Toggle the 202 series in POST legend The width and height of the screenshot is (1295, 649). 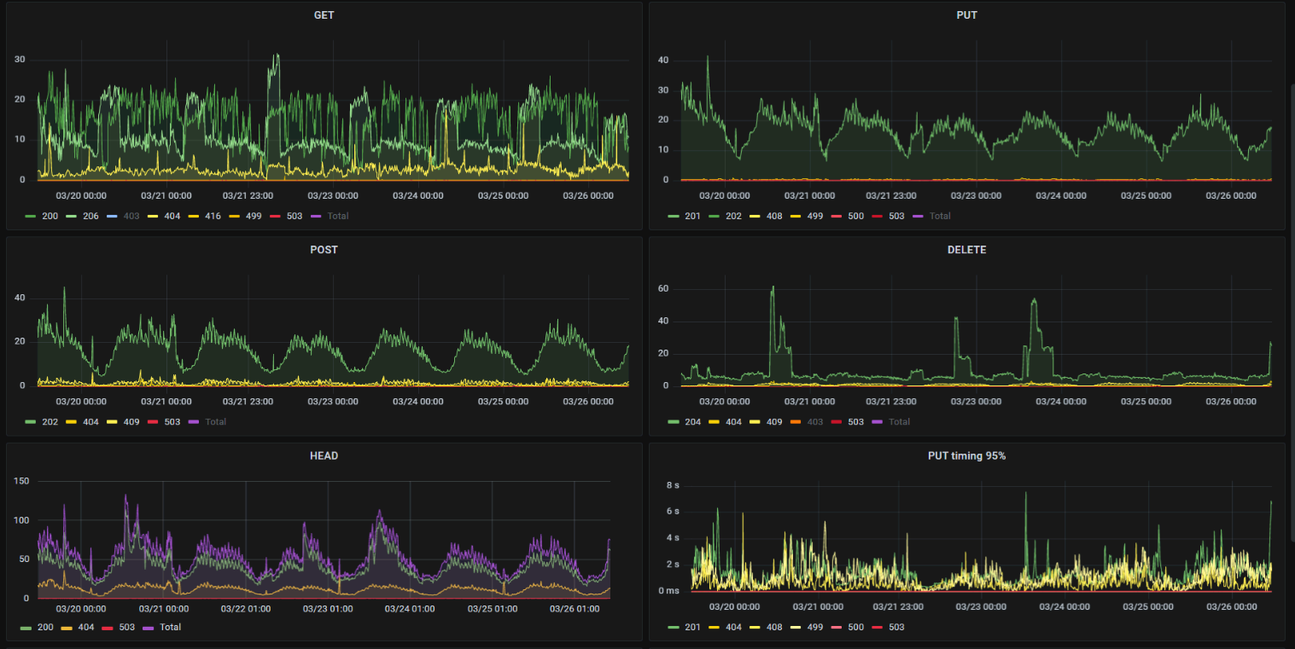(50, 421)
